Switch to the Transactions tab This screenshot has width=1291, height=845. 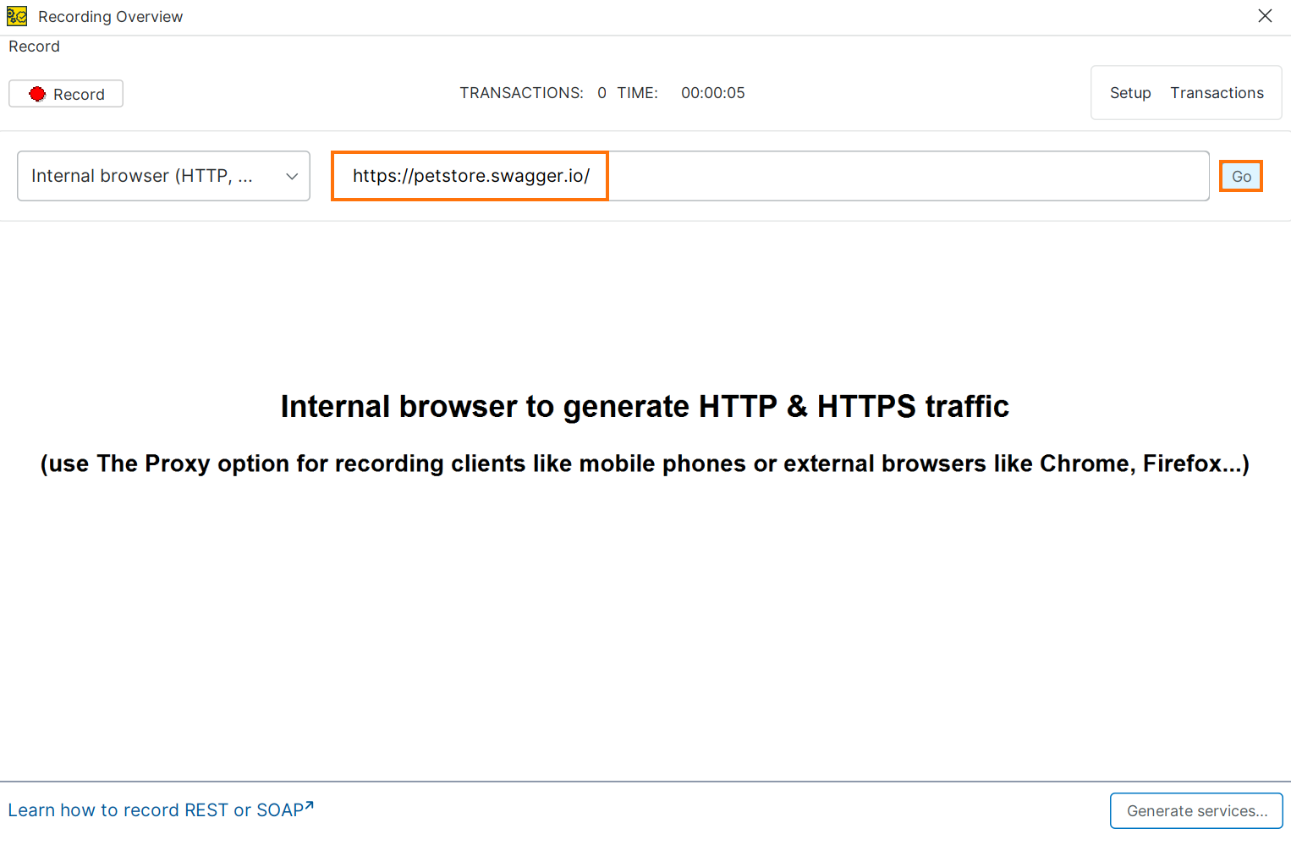1217,93
